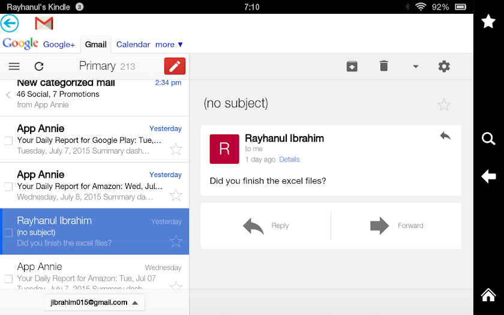This screenshot has height=315, width=504.
Task: Expand the 'more' Google services dropdown
Action: (169, 44)
